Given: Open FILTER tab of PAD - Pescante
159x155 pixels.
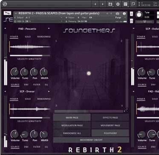Looking at the screenshot, I should [x=37, y=85].
